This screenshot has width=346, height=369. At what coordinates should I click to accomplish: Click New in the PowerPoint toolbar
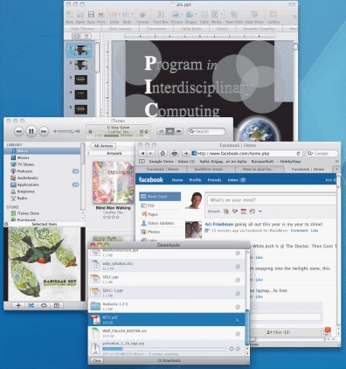(x=69, y=17)
